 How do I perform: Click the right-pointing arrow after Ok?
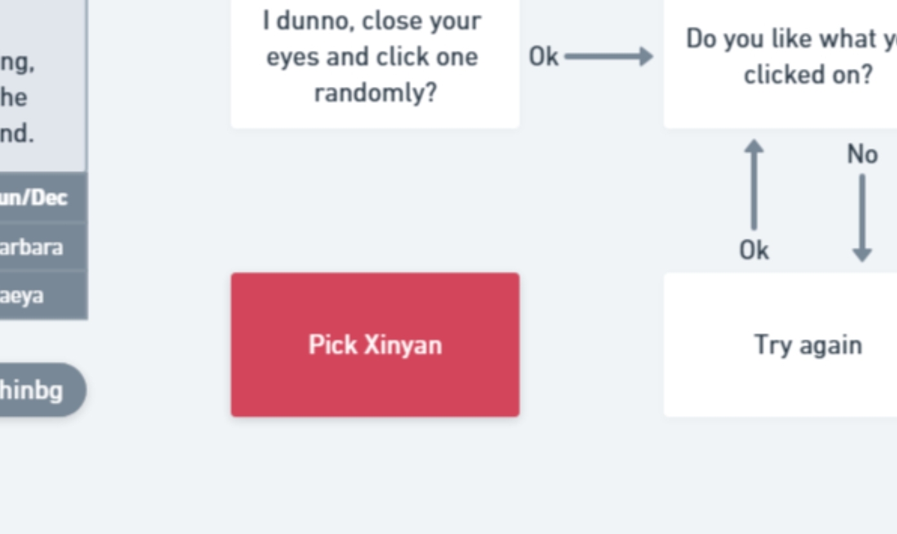click(x=608, y=57)
